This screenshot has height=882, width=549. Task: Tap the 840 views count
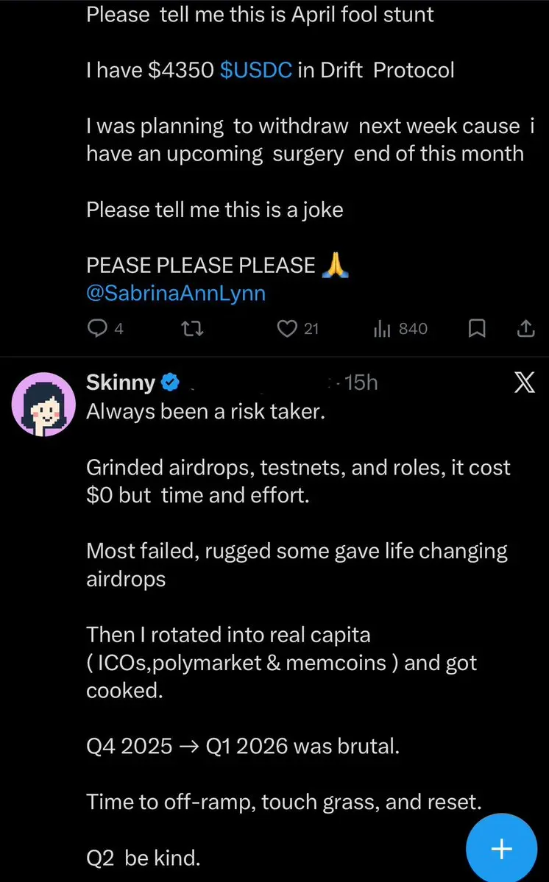pyautogui.click(x=412, y=329)
